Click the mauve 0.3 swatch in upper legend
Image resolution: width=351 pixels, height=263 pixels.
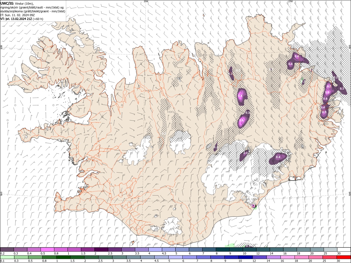20,250
